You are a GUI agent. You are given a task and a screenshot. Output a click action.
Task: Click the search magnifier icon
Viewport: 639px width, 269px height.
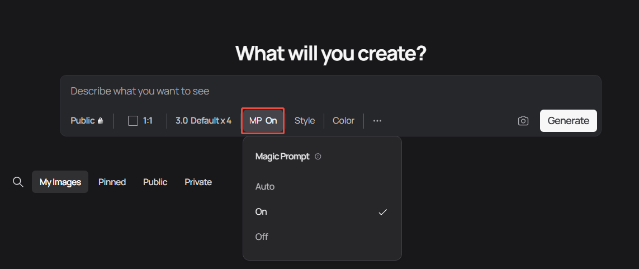point(18,182)
